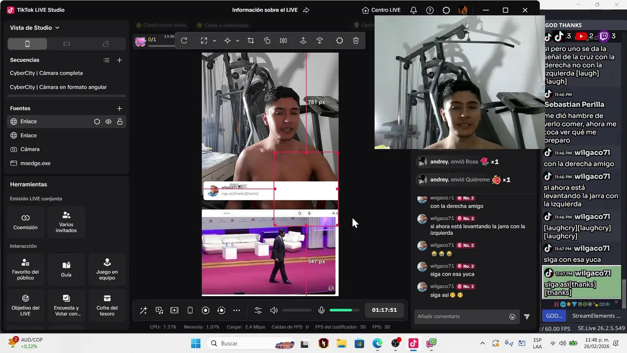Open help question mark icon
627x353 pixels.
(430, 10)
